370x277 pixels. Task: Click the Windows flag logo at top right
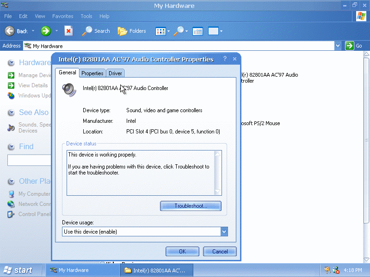[x=361, y=16]
